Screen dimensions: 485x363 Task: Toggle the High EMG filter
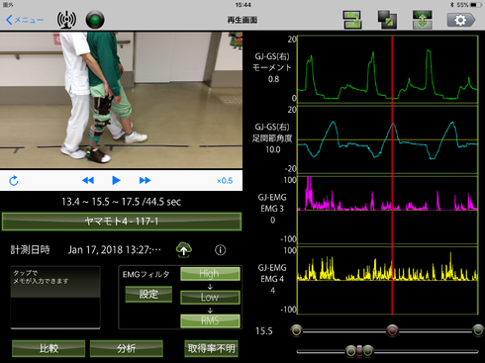[210, 274]
